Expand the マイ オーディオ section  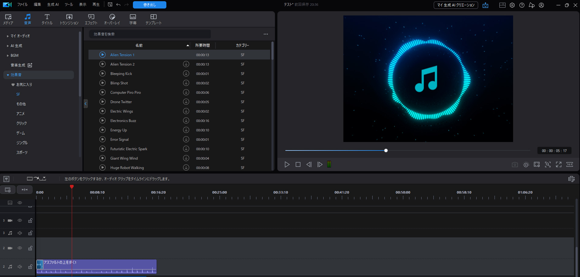coord(8,36)
